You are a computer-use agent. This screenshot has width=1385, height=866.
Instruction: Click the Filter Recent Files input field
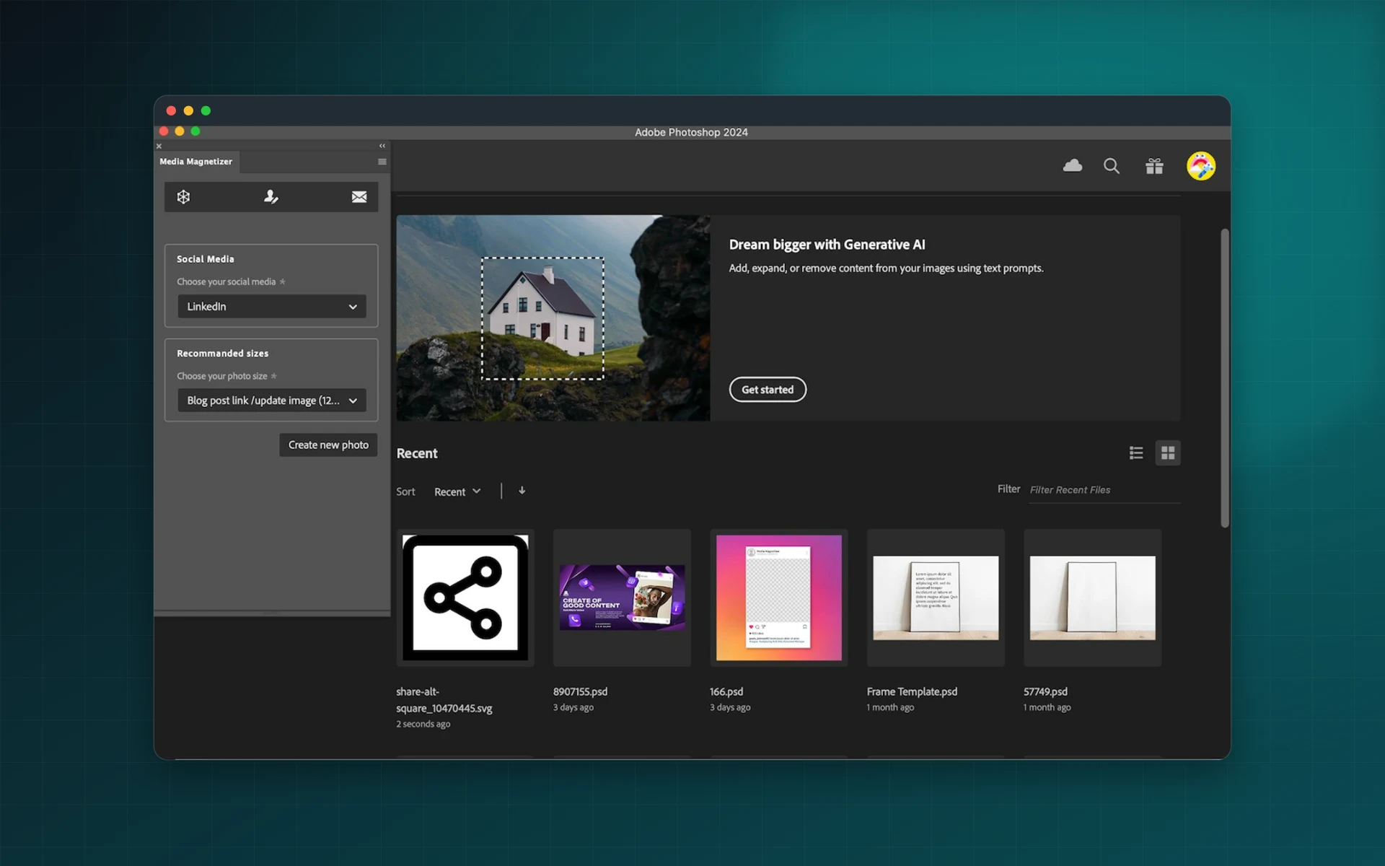pos(1104,490)
